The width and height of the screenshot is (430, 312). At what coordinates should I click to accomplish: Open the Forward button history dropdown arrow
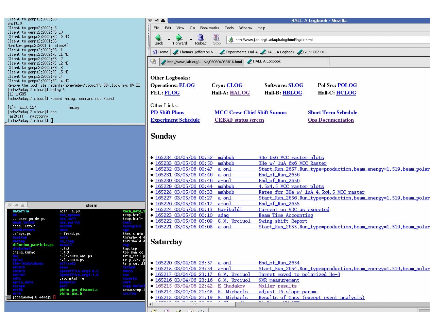click(191, 40)
